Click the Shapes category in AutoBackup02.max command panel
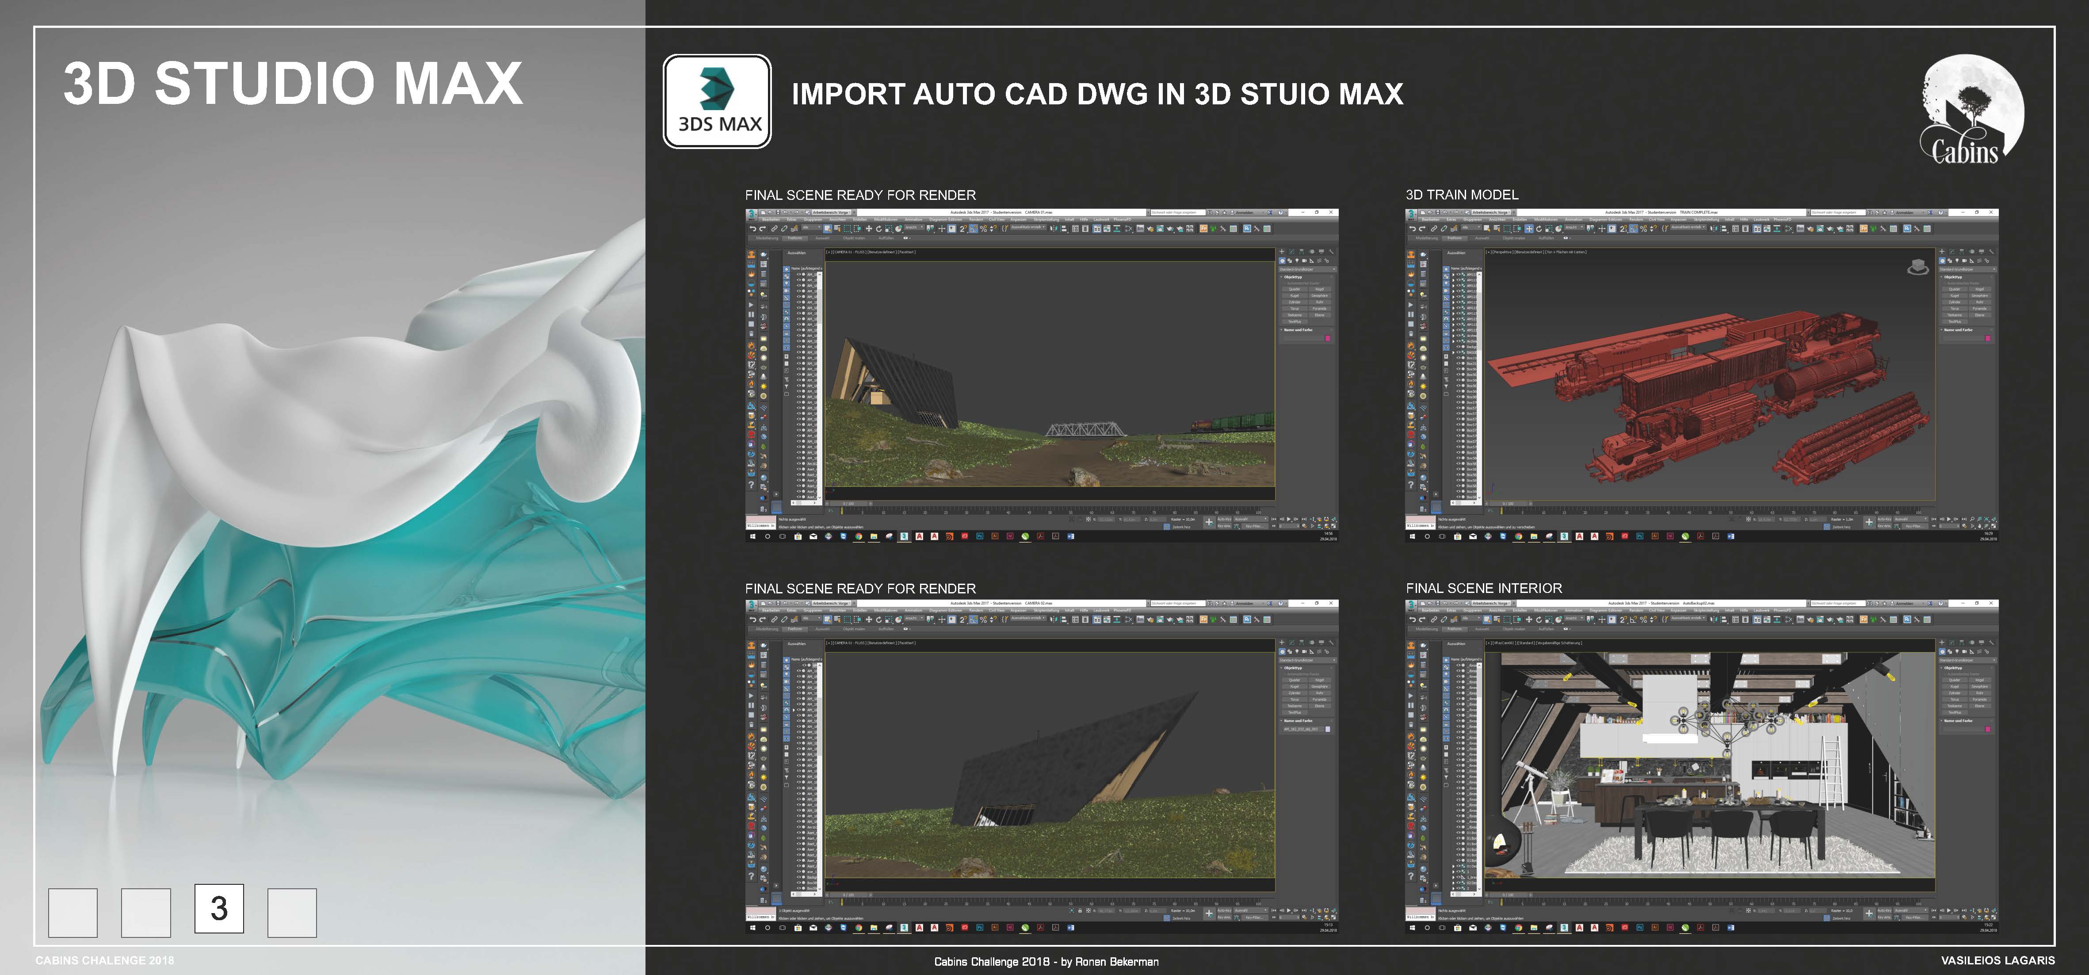2089x975 pixels. (1950, 652)
